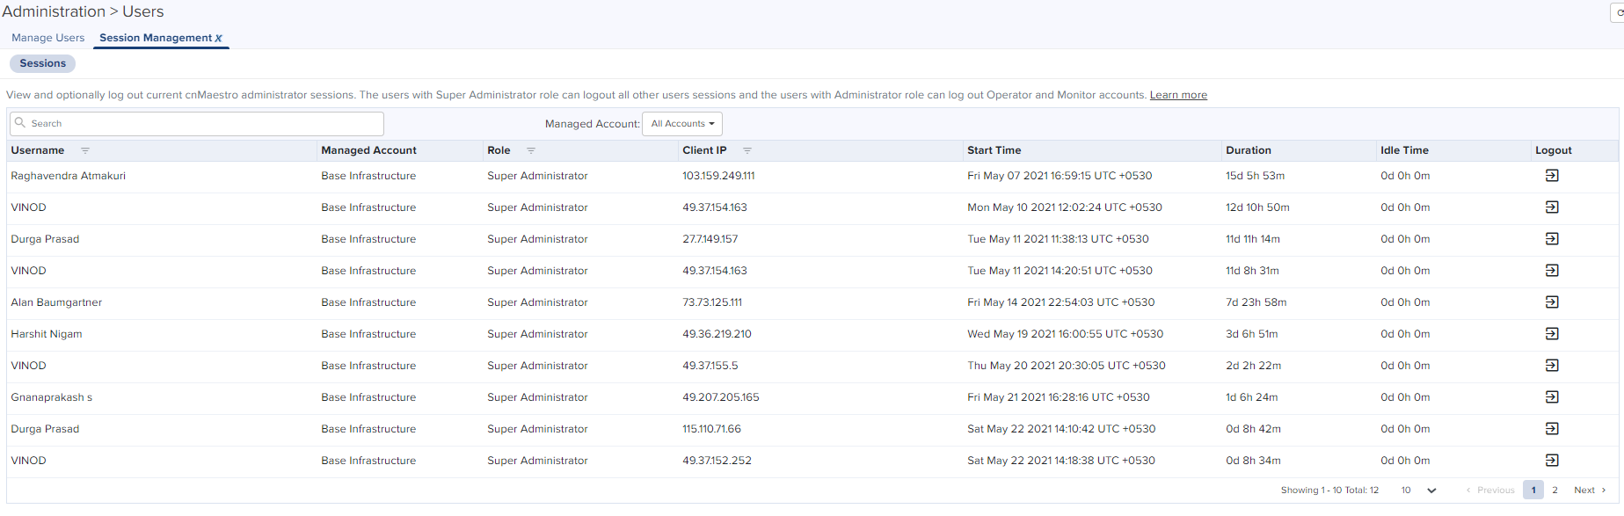The width and height of the screenshot is (1624, 516).
Task: Click the Start Time column header
Action: pyautogui.click(x=994, y=150)
